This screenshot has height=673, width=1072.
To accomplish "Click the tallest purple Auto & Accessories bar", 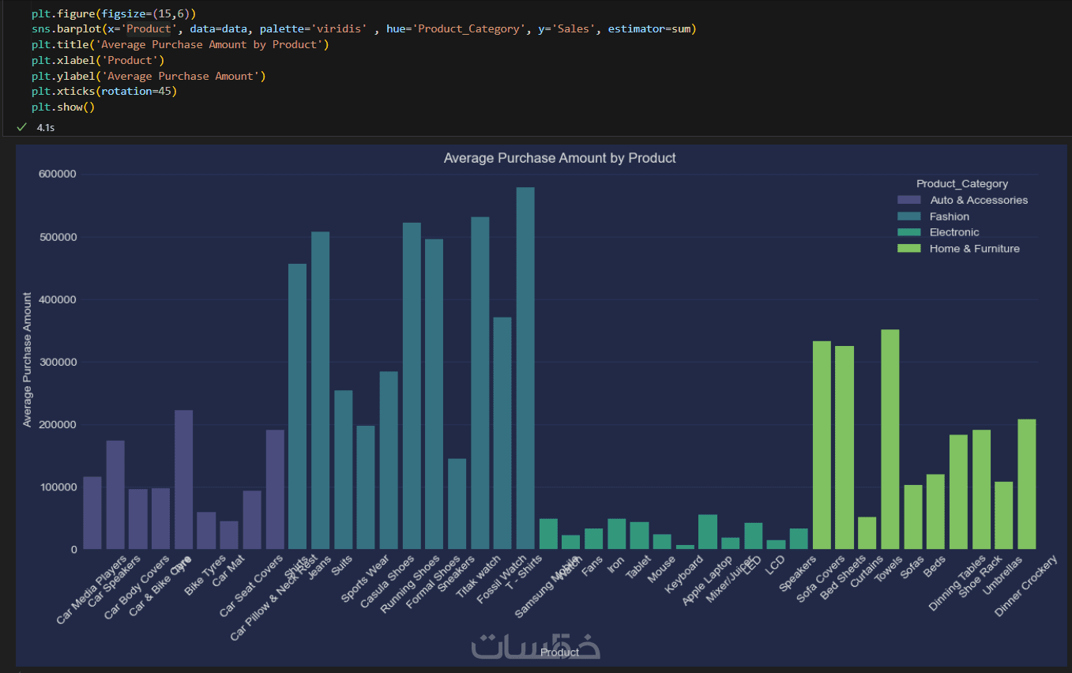I will point(183,479).
